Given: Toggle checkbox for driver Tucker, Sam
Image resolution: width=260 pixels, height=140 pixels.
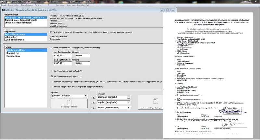Looking at the screenshot, I should [6, 56].
